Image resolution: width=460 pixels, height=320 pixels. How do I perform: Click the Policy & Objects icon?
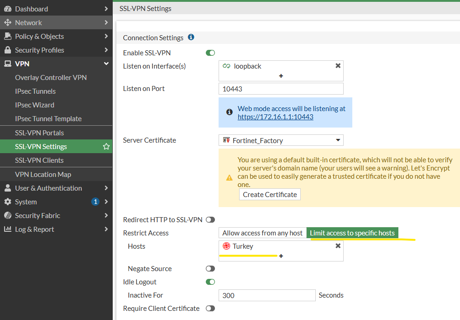[x=8, y=36]
